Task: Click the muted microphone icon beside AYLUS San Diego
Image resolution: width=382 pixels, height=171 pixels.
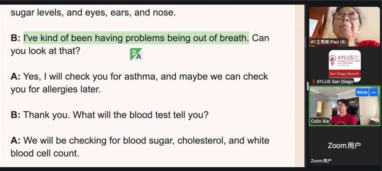Action: point(313,81)
